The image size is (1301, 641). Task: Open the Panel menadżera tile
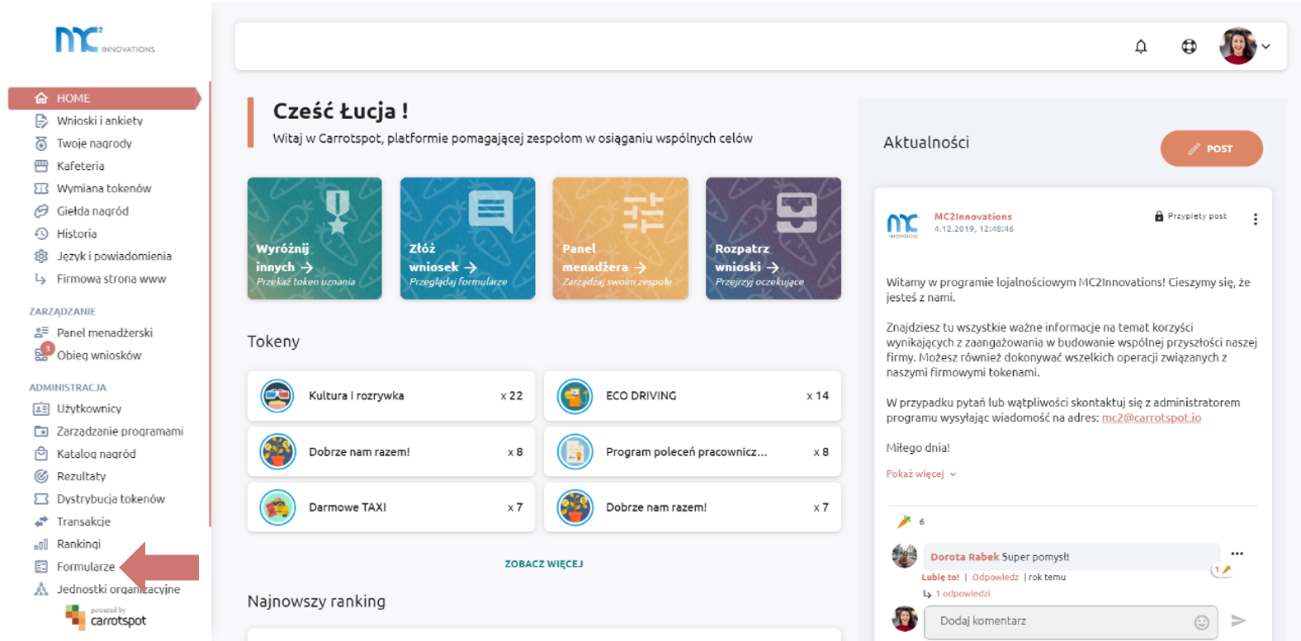[620, 238]
